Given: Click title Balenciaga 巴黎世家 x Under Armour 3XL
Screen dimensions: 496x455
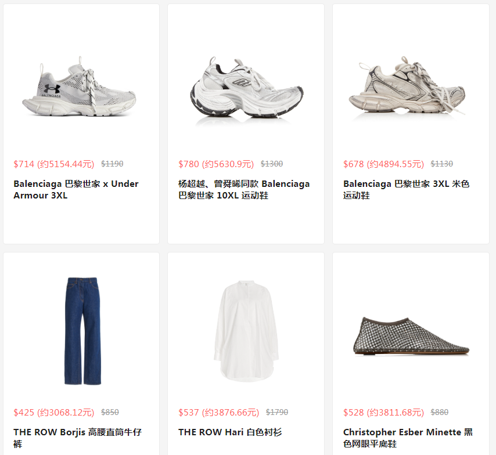Looking at the screenshot, I should tap(76, 189).
